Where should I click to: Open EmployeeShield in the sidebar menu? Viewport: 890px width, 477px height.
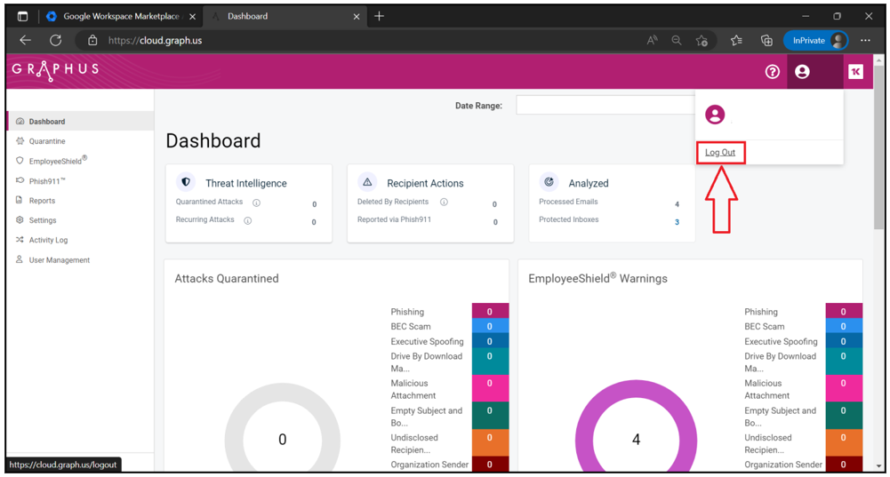tap(80, 161)
